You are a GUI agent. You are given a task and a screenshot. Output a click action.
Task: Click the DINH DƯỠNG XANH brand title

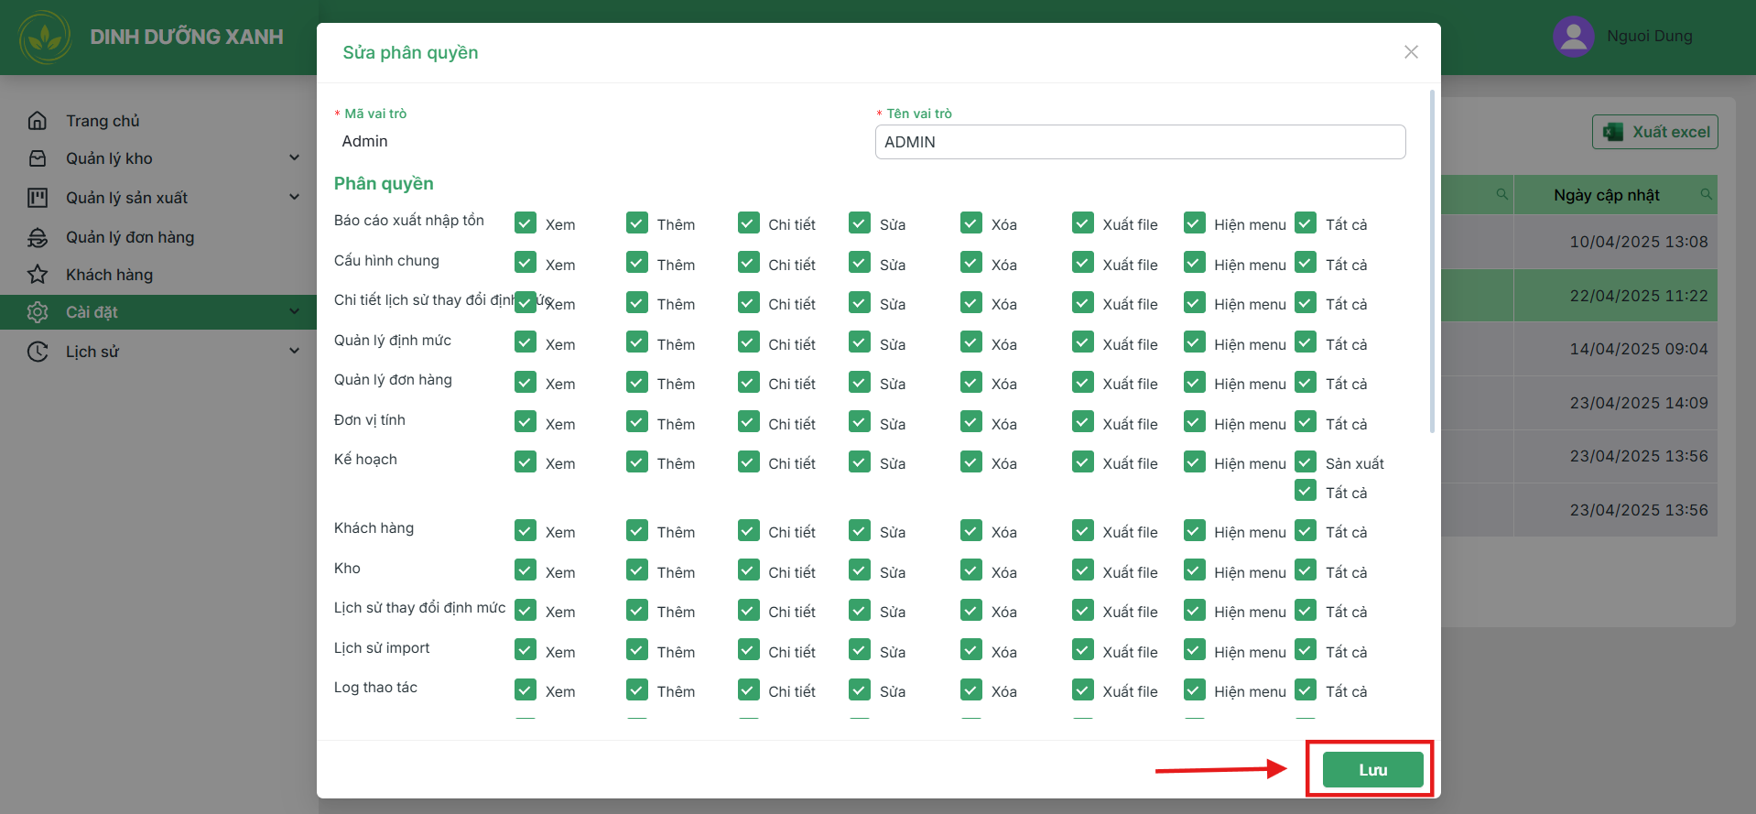pos(187,38)
